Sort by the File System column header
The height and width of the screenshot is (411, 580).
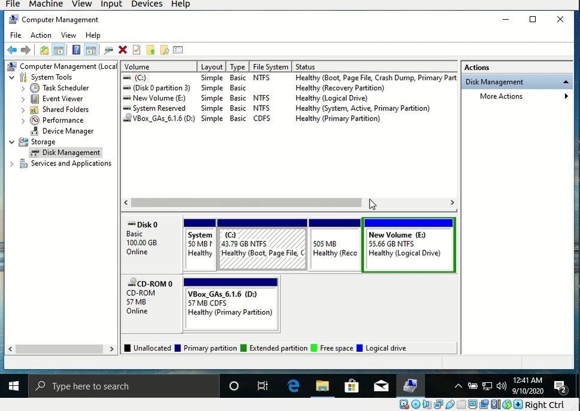(x=270, y=67)
